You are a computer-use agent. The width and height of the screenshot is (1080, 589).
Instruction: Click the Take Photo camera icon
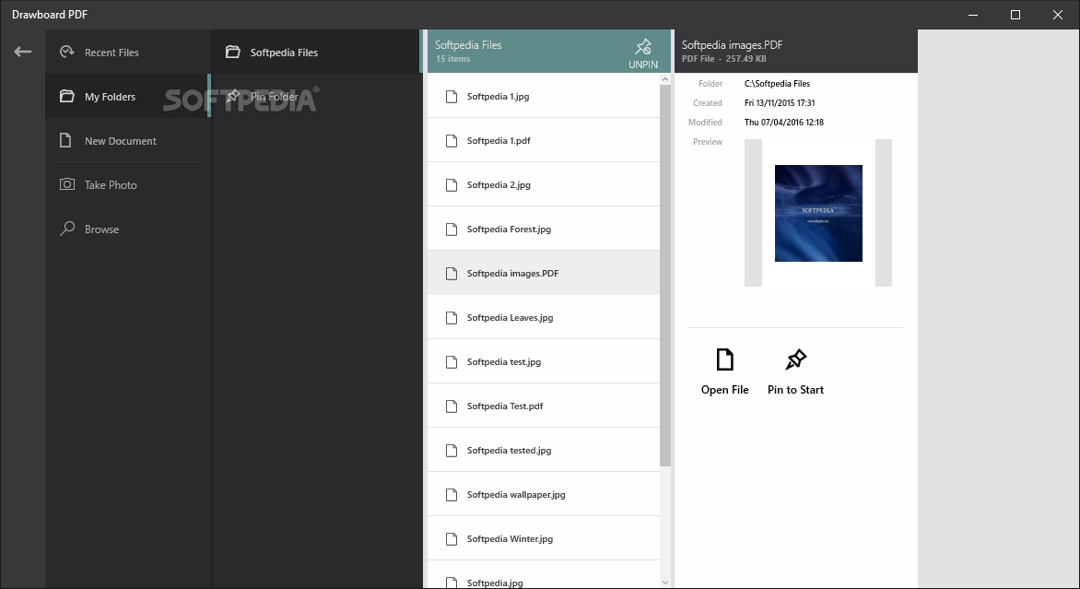pos(67,184)
